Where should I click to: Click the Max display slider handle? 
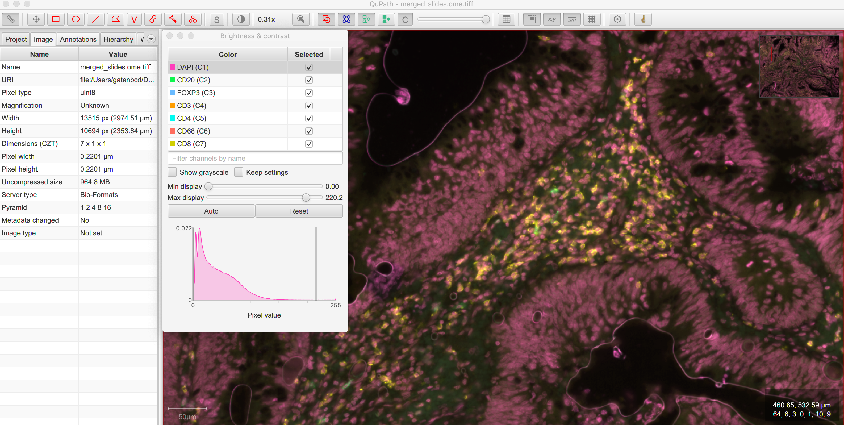[x=306, y=197]
